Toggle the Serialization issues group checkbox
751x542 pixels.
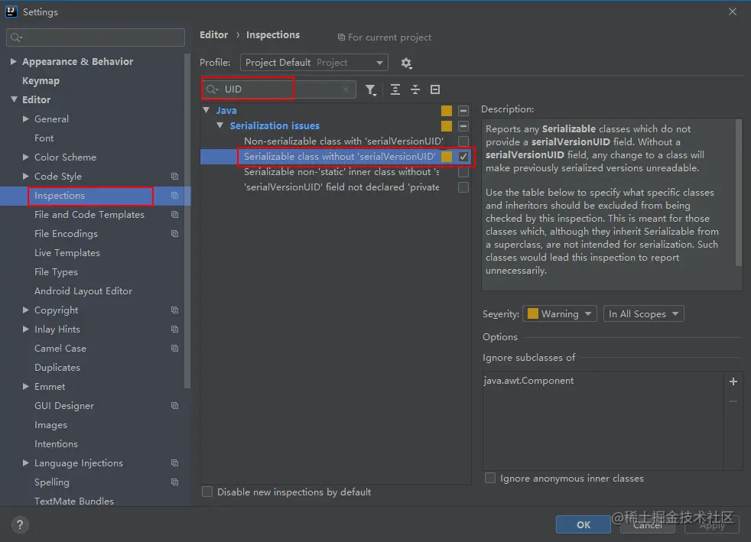click(463, 126)
